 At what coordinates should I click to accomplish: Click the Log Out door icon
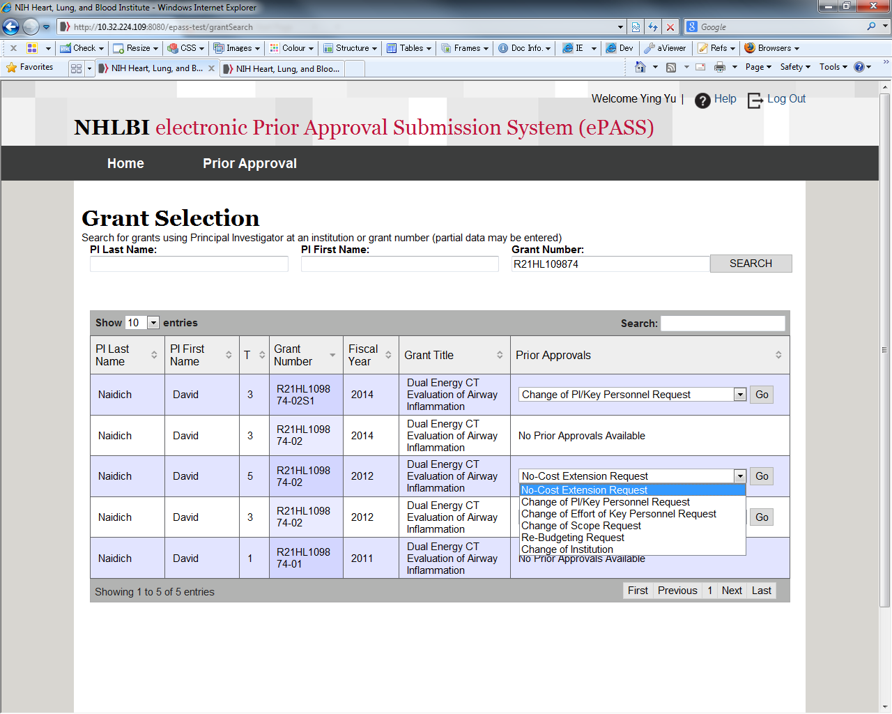click(x=755, y=100)
